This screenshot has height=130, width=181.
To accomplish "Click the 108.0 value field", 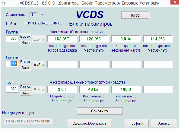I will click(126, 89).
